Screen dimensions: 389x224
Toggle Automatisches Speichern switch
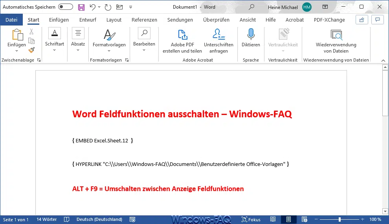[65, 7]
